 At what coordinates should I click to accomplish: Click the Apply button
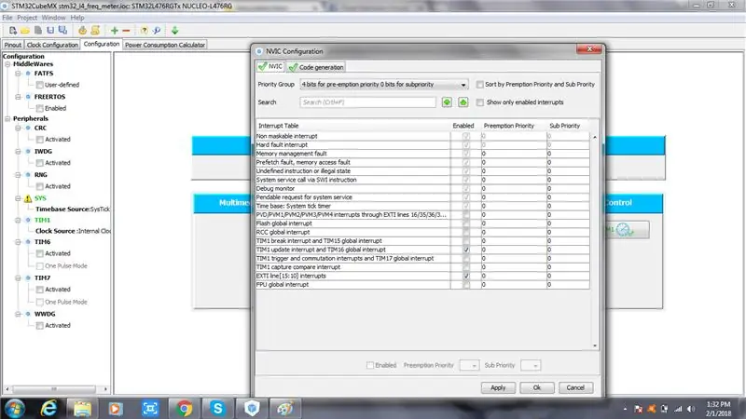[x=498, y=387]
